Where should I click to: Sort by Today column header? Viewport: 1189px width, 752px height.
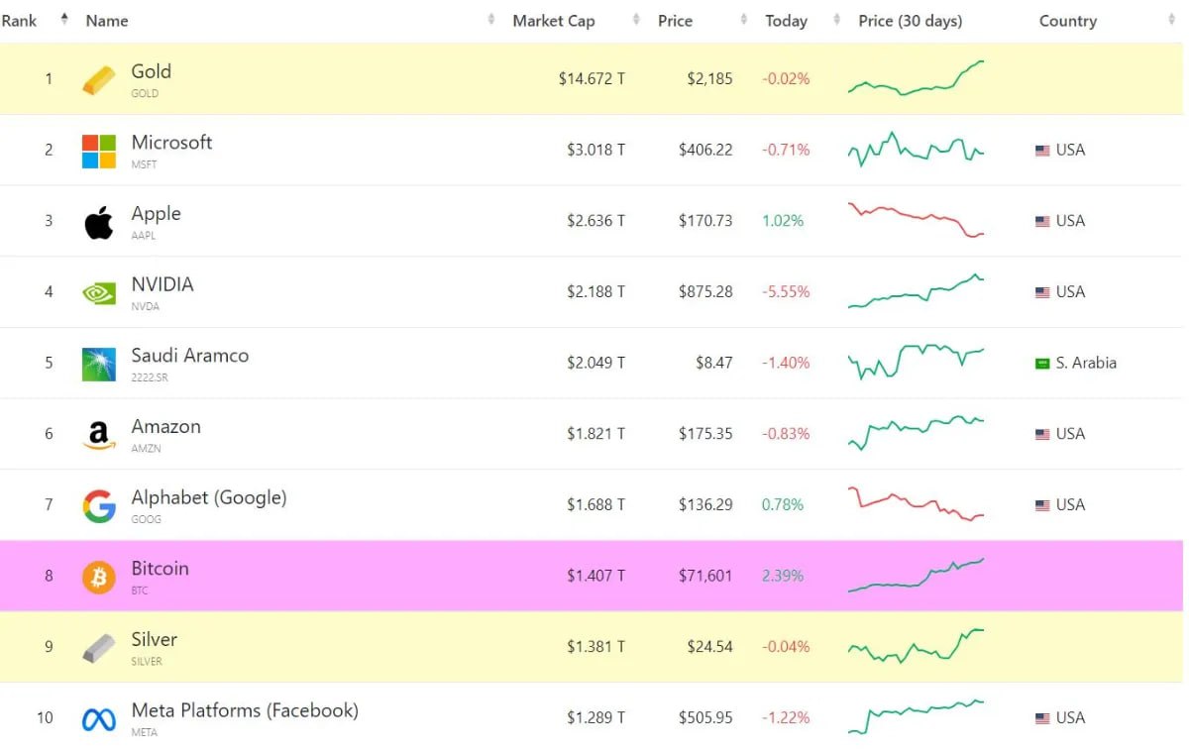point(786,21)
